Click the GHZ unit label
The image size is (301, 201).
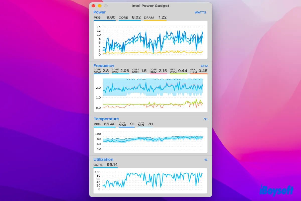point(204,66)
